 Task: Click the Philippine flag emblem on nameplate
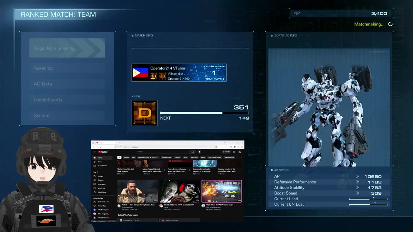[140, 72]
